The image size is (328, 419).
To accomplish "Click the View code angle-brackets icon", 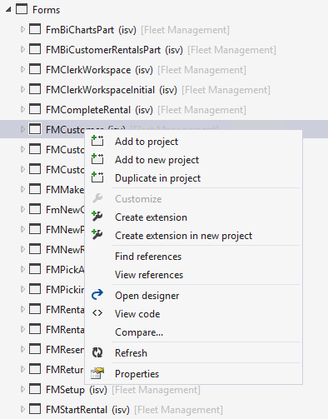I will click(x=97, y=313).
